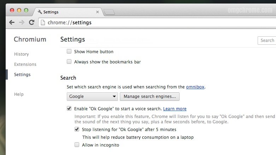This screenshot has width=276, height=155.
Task: Open a new tab with the tab button
Action: click(110, 12)
